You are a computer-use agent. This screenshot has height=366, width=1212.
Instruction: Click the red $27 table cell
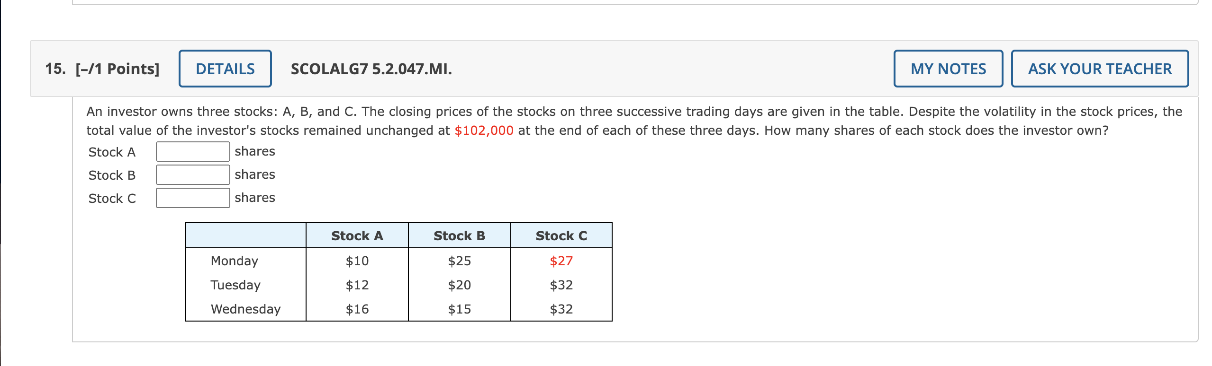561,261
